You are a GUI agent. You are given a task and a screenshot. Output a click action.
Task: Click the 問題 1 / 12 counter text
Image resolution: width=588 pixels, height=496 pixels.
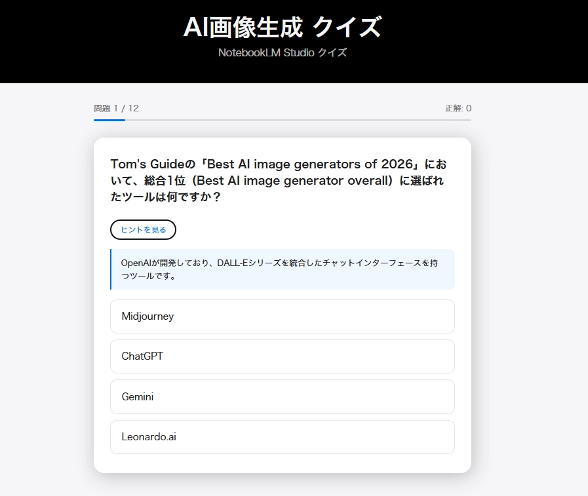tap(116, 108)
